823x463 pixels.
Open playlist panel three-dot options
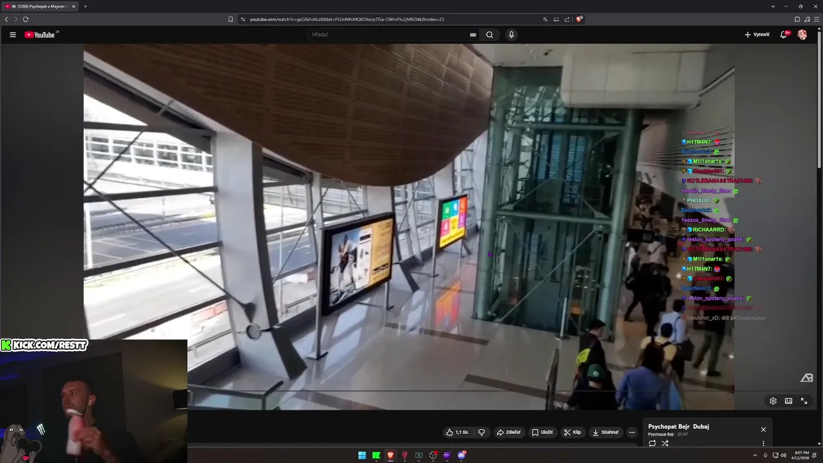[x=763, y=443]
